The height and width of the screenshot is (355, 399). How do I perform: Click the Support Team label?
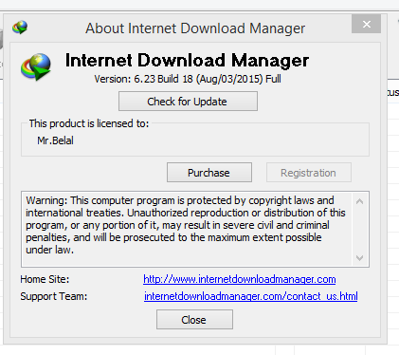pos(54,296)
